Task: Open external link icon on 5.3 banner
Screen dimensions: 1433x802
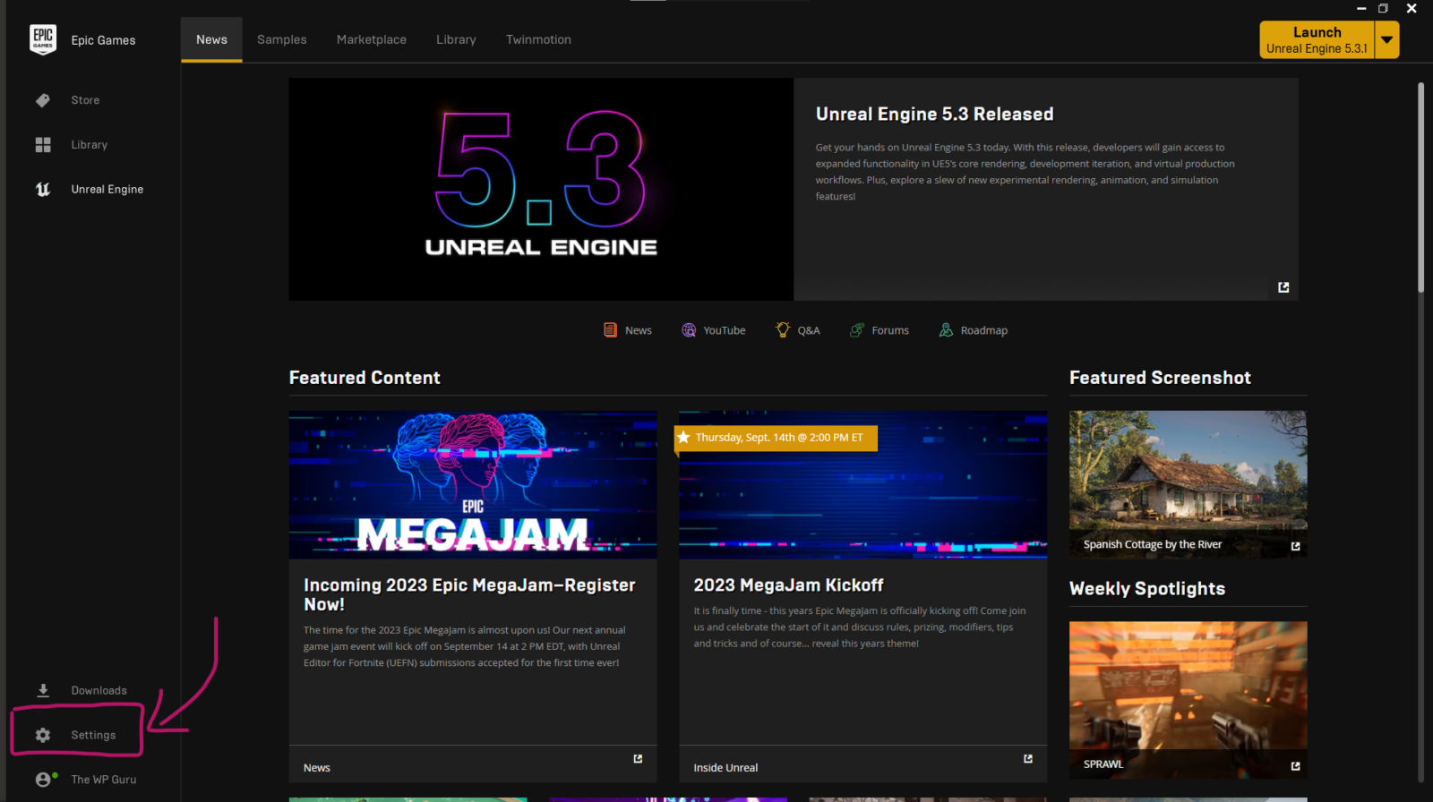Action: pos(1283,287)
